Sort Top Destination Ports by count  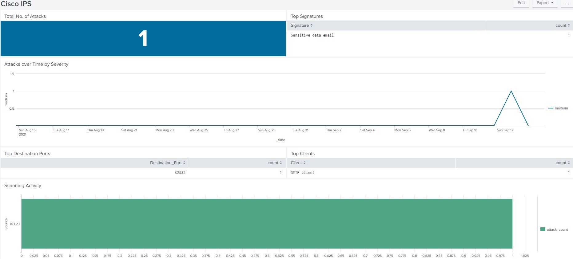(x=275, y=163)
